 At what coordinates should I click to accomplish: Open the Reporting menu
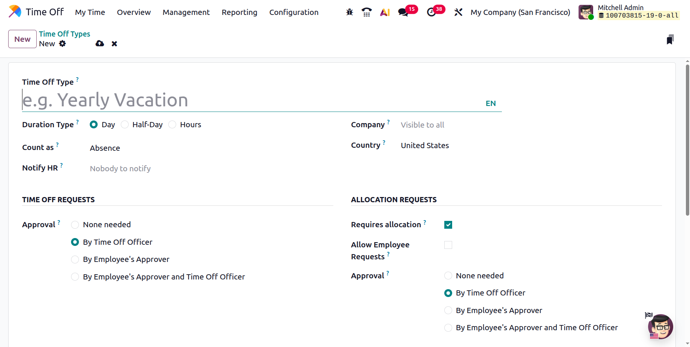pyautogui.click(x=239, y=12)
